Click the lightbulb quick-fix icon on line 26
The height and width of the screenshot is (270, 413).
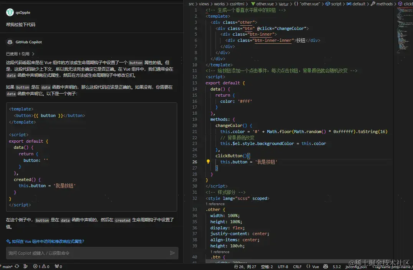[x=208, y=162]
